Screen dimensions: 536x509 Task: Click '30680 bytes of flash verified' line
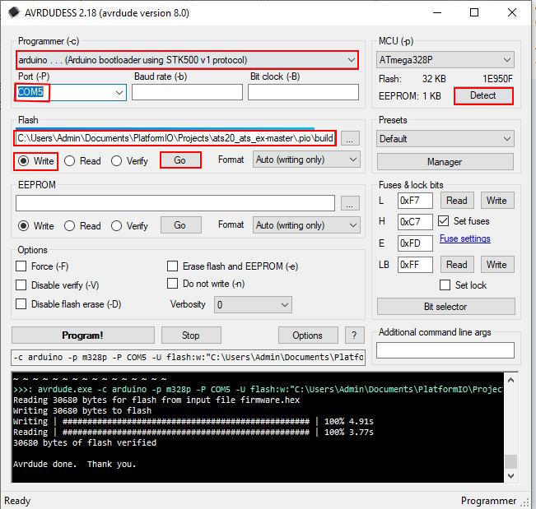(85, 442)
